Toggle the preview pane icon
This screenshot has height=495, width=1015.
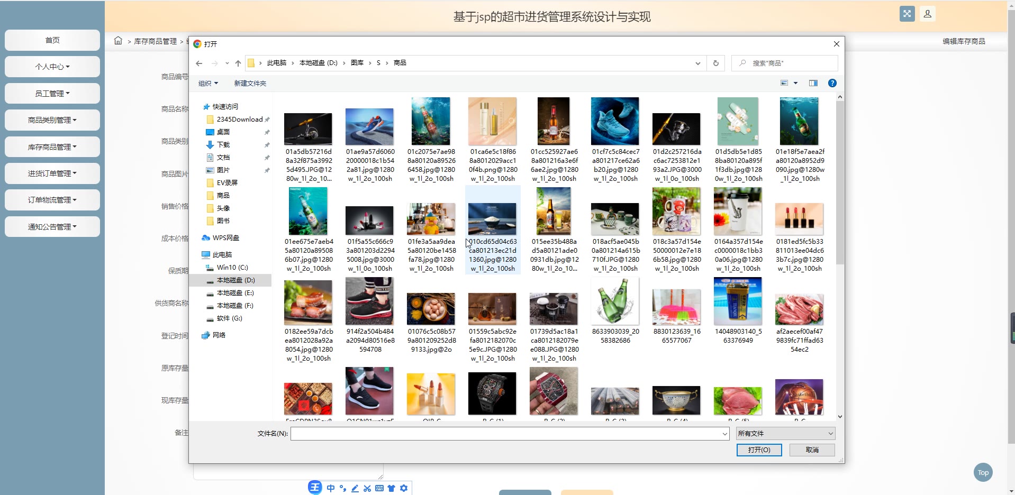(x=813, y=83)
